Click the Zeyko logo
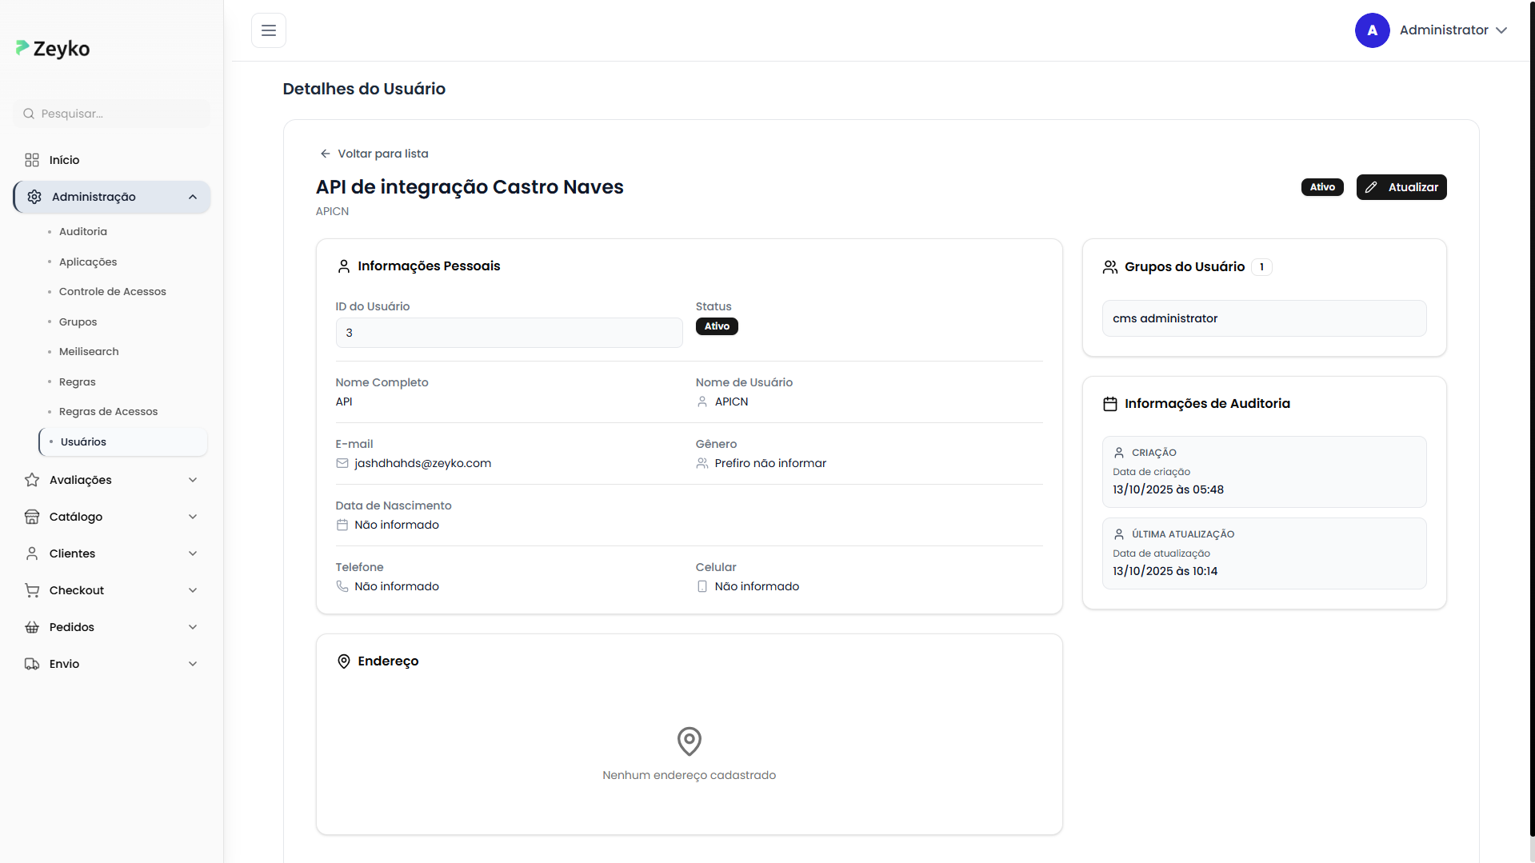Screen dimensions: 1535x863 [53, 49]
